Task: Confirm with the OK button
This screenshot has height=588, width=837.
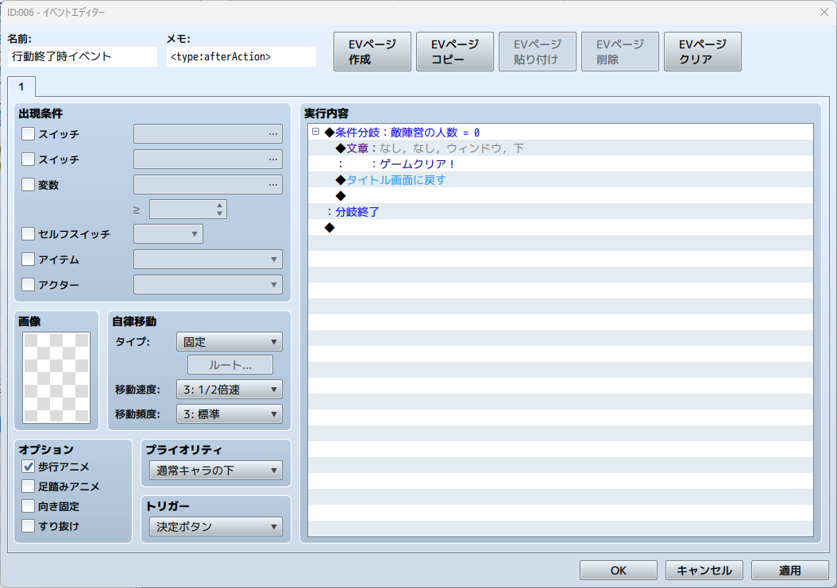Action: (x=618, y=571)
